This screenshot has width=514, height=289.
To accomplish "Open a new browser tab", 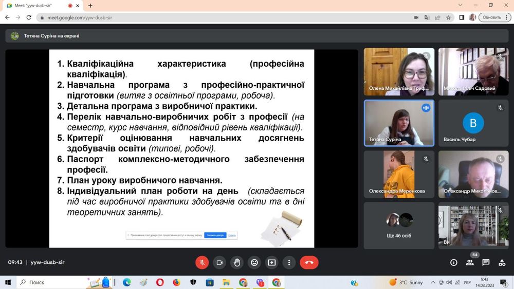I will [x=90, y=6].
